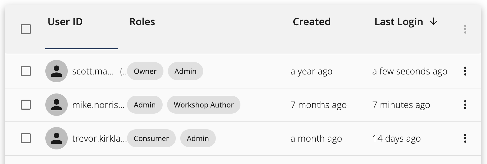Open the actions menu for trevor.kirkla… row
The image size is (487, 164).
[x=465, y=138]
